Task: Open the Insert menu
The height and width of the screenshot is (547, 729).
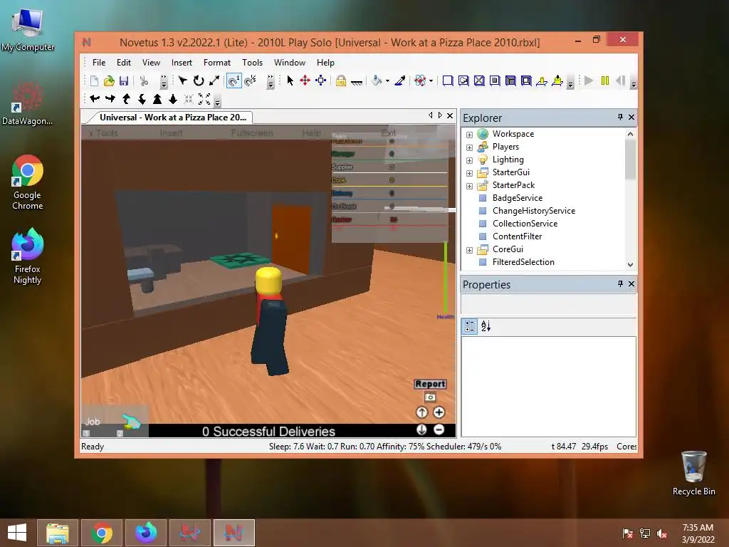Action: click(182, 63)
